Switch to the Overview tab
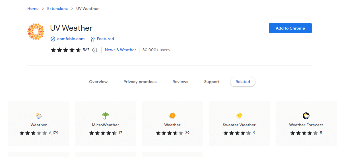The image size is (359, 157). point(98,82)
